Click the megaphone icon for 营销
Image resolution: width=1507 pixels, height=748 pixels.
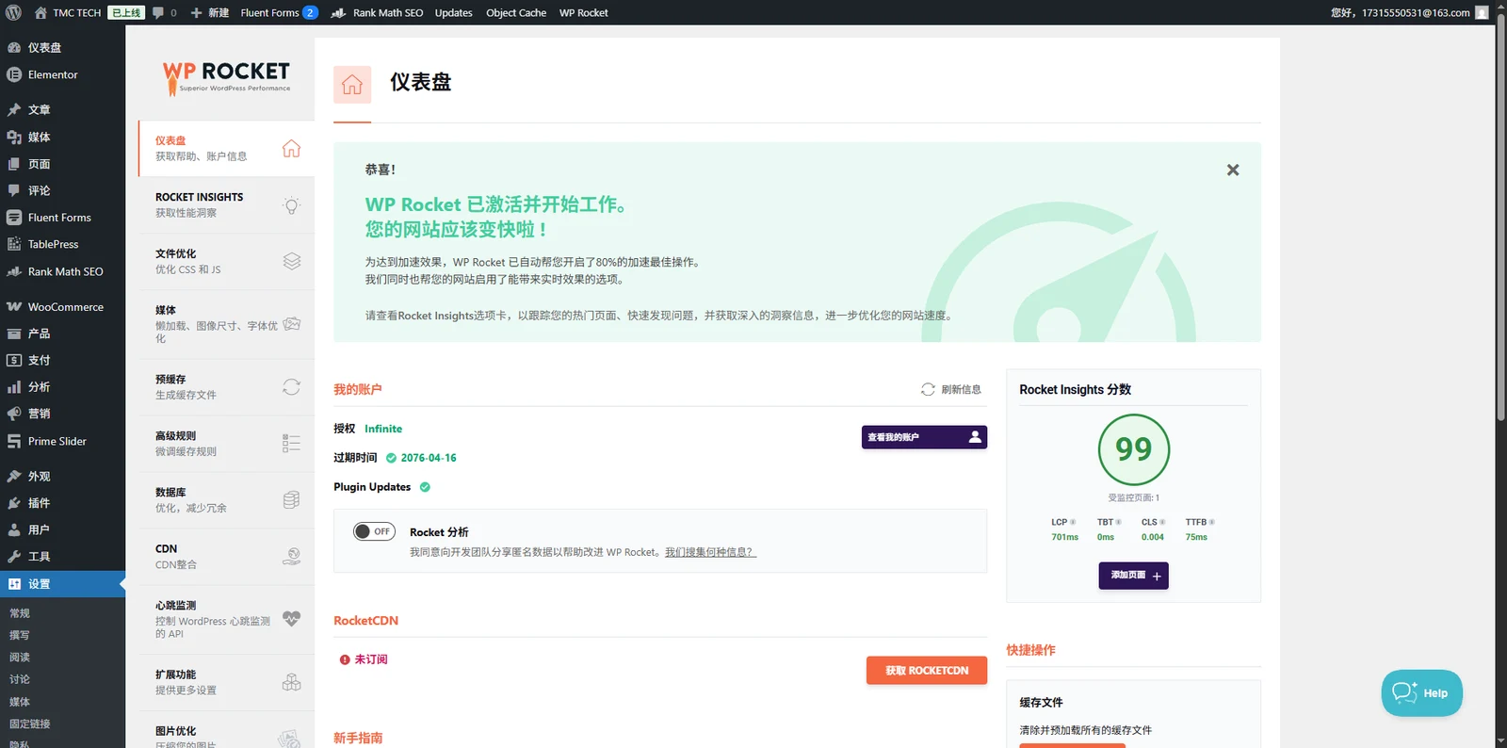(14, 414)
